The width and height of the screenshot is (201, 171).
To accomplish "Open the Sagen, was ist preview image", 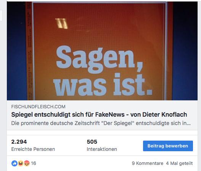I will [x=102, y=51].
